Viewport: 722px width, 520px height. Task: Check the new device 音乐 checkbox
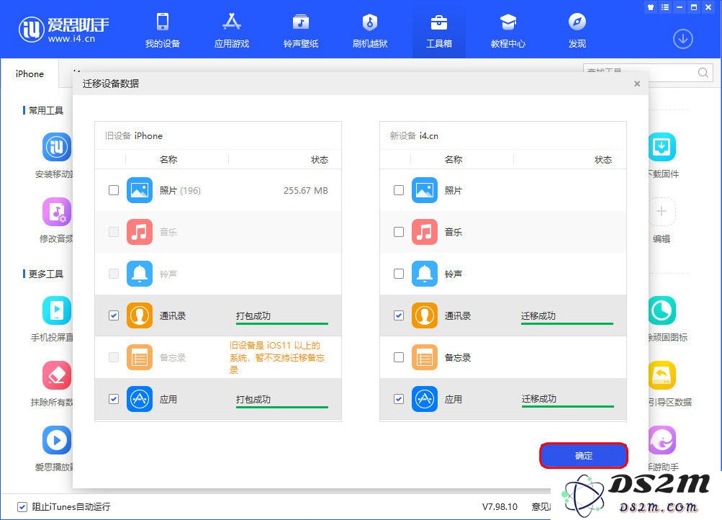coord(399,232)
